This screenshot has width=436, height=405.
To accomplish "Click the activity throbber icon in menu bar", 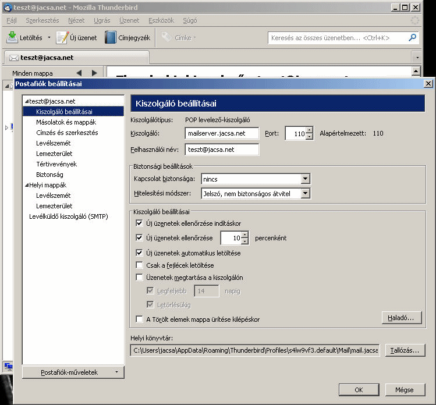I will point(415,20).
